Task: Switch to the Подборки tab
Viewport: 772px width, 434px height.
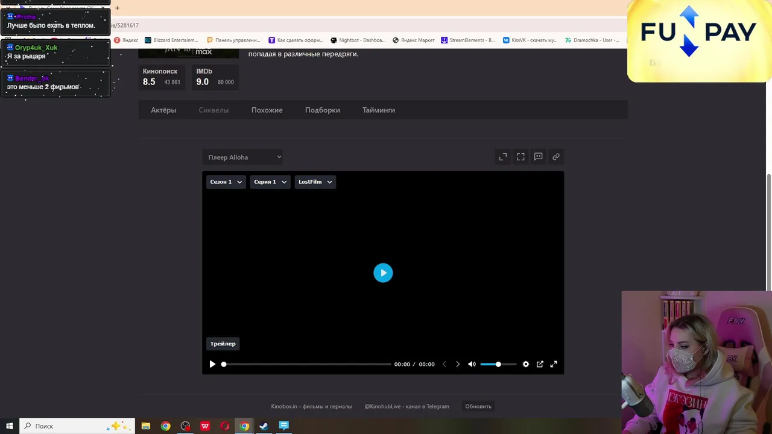Action: [323, 110]
